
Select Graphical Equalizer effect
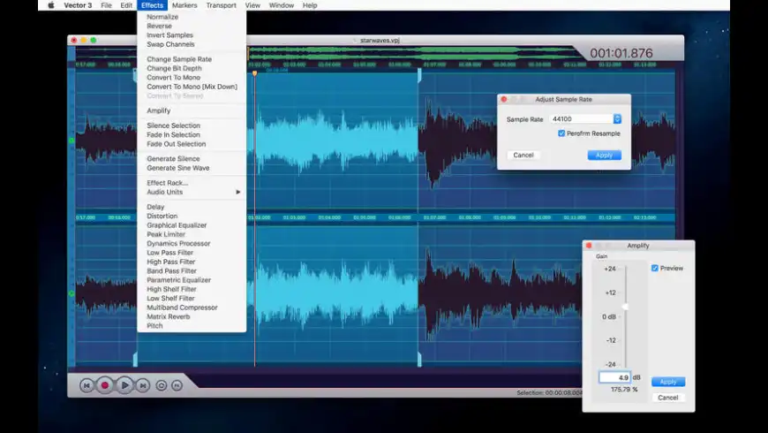[x=177, y=225]
